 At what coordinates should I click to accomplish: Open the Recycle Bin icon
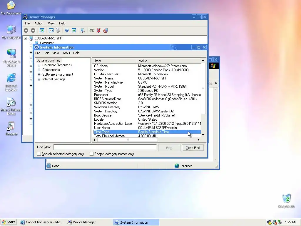click(x=287, y=199)
